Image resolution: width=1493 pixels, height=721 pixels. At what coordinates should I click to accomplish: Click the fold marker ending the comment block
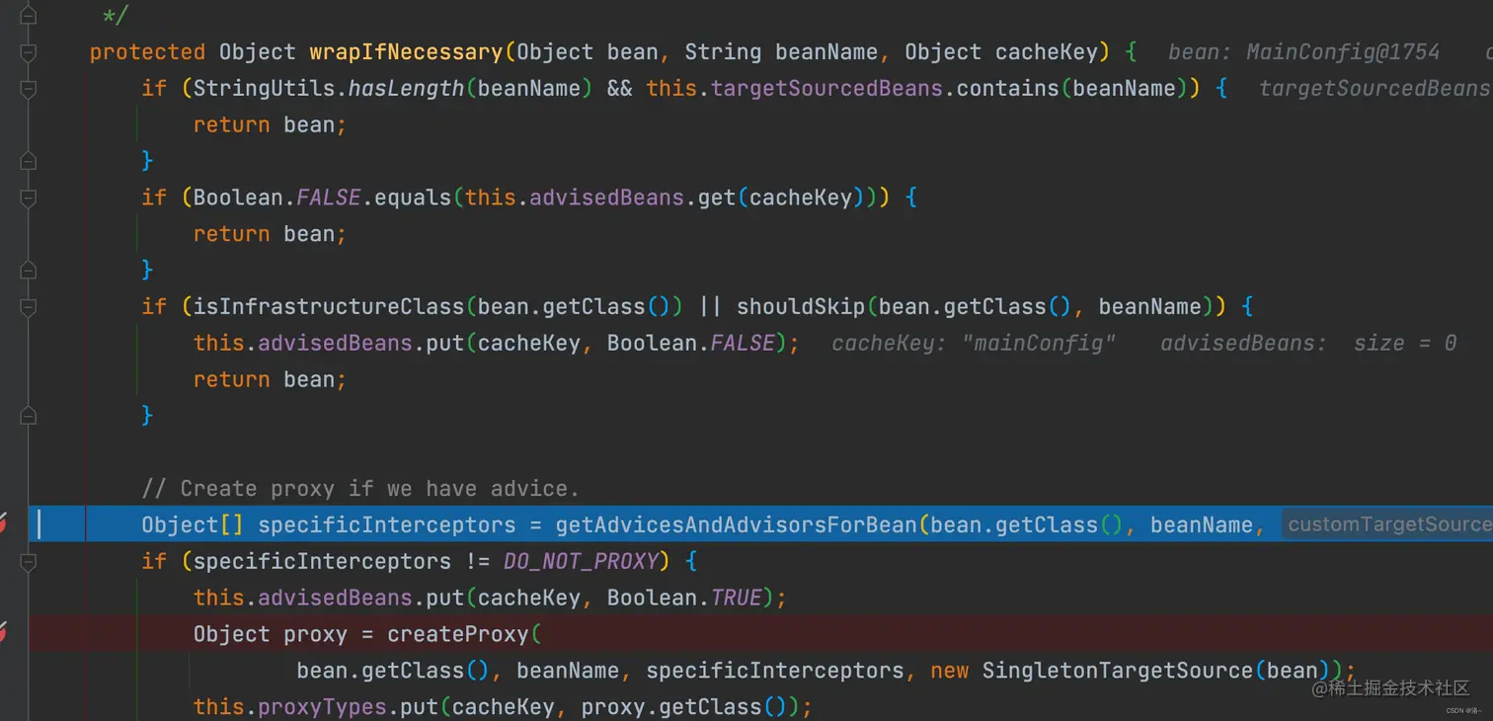click(x=28, y=16)
